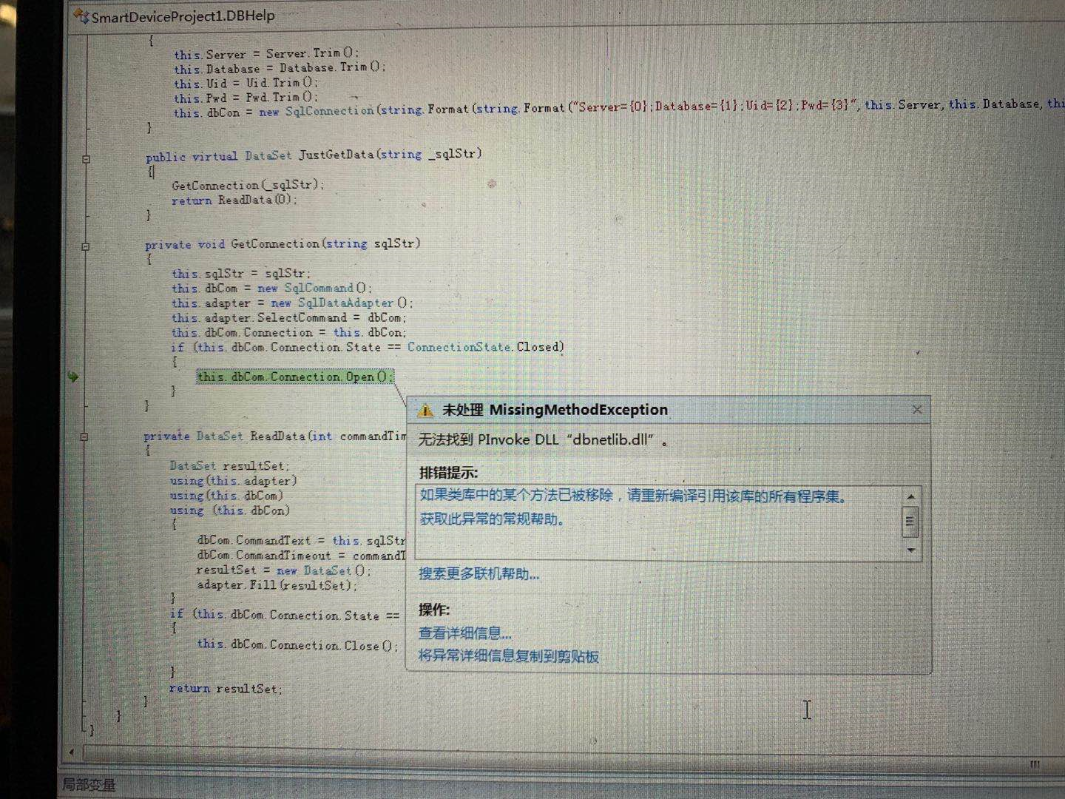The image size is (1065, 799).
Task: Click ConnectionState.Closed in if statement
Action: 485,347
